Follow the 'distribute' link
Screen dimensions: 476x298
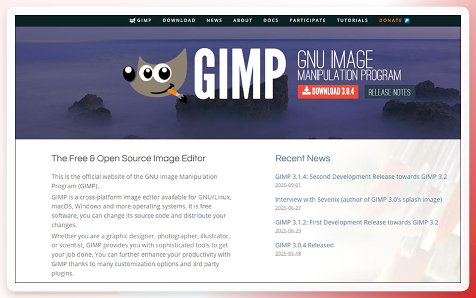(197, 216)
